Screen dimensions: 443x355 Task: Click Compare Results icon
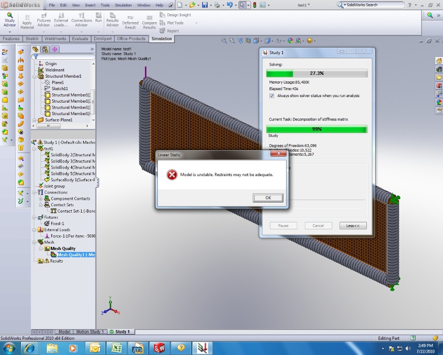(x=149, y=22)
